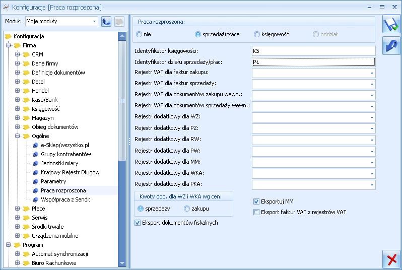This screenshot has width=402, height=270.
Task: Click the Biuro Rachunkowe folder
Action: [x=50, y=263]
